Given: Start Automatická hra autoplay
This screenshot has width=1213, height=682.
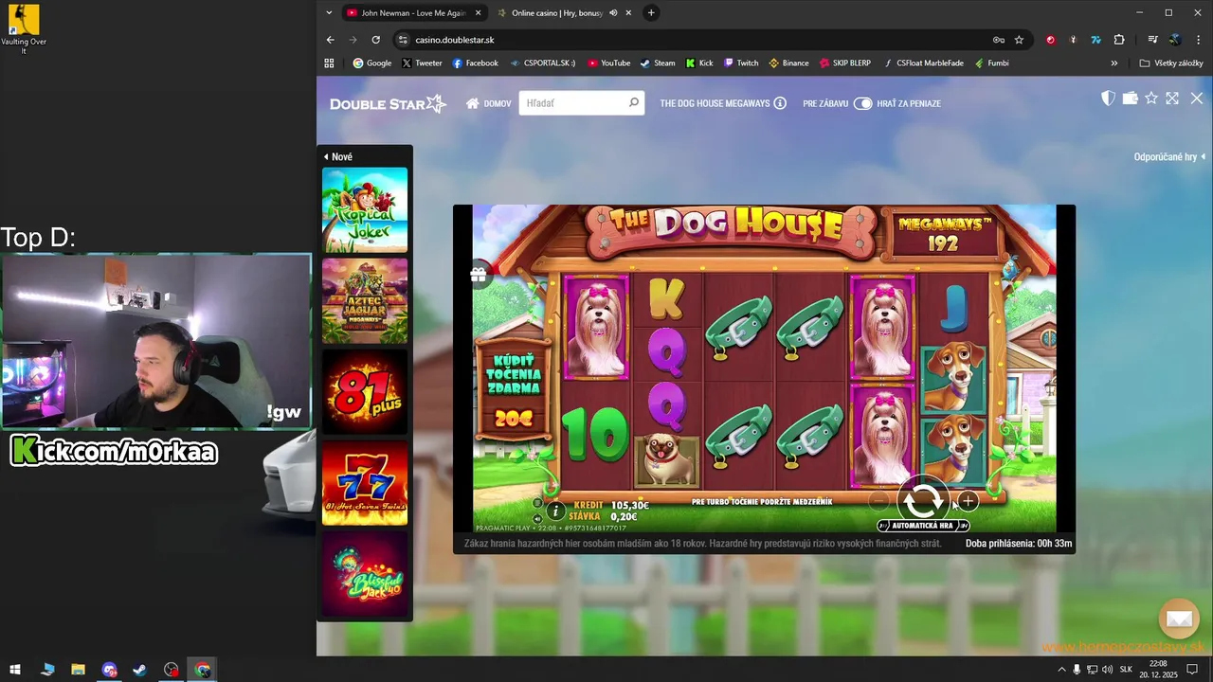Looking at the screenshot, I should (922, 526).
